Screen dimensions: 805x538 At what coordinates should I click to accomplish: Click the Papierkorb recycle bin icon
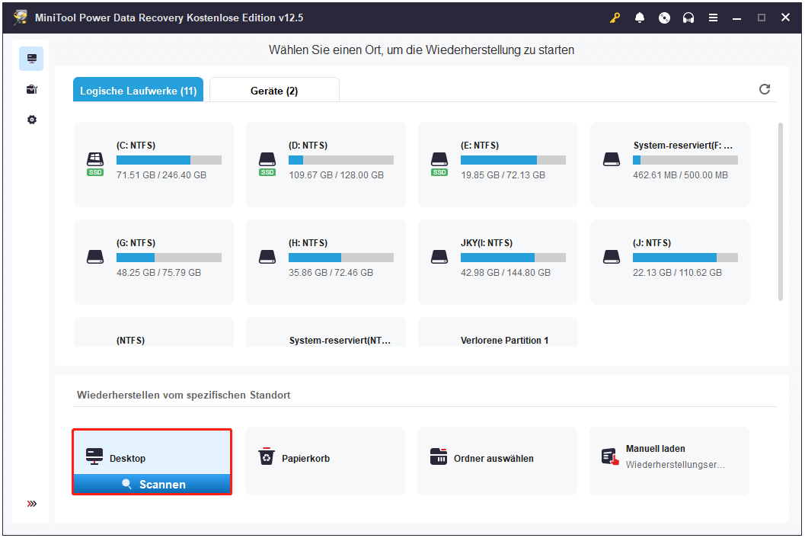[x=267, y=456]
